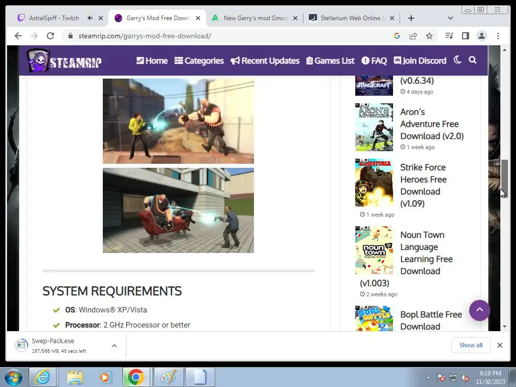516x387 pixels.
Task: Click the muted volume tray icon
Action: [x=465, y=377]
